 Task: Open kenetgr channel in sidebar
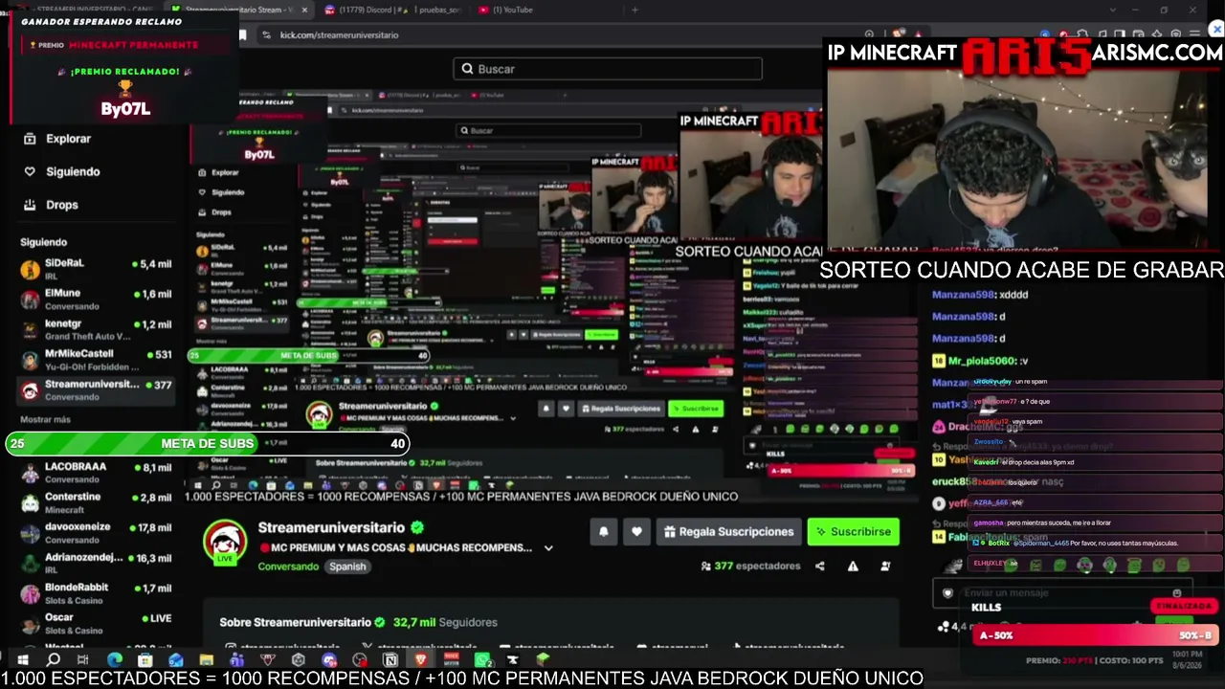[96, 330]
